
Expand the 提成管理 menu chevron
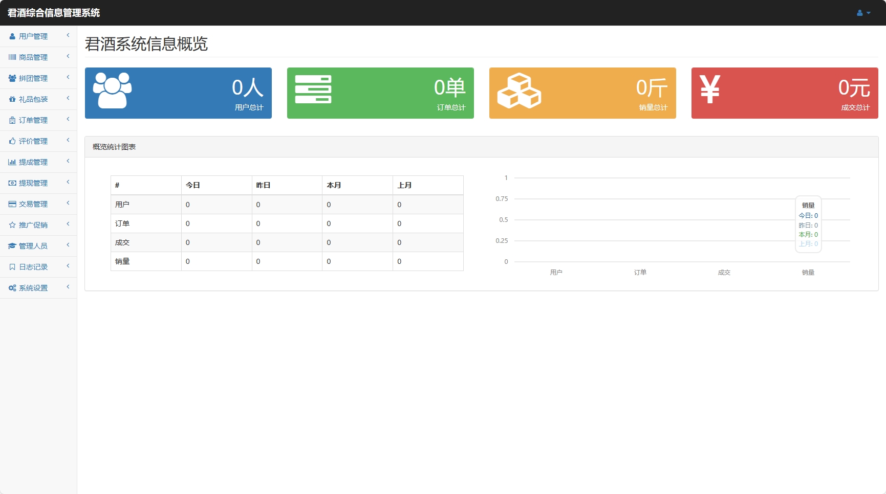pyautogui.click(x=68, y=161)
